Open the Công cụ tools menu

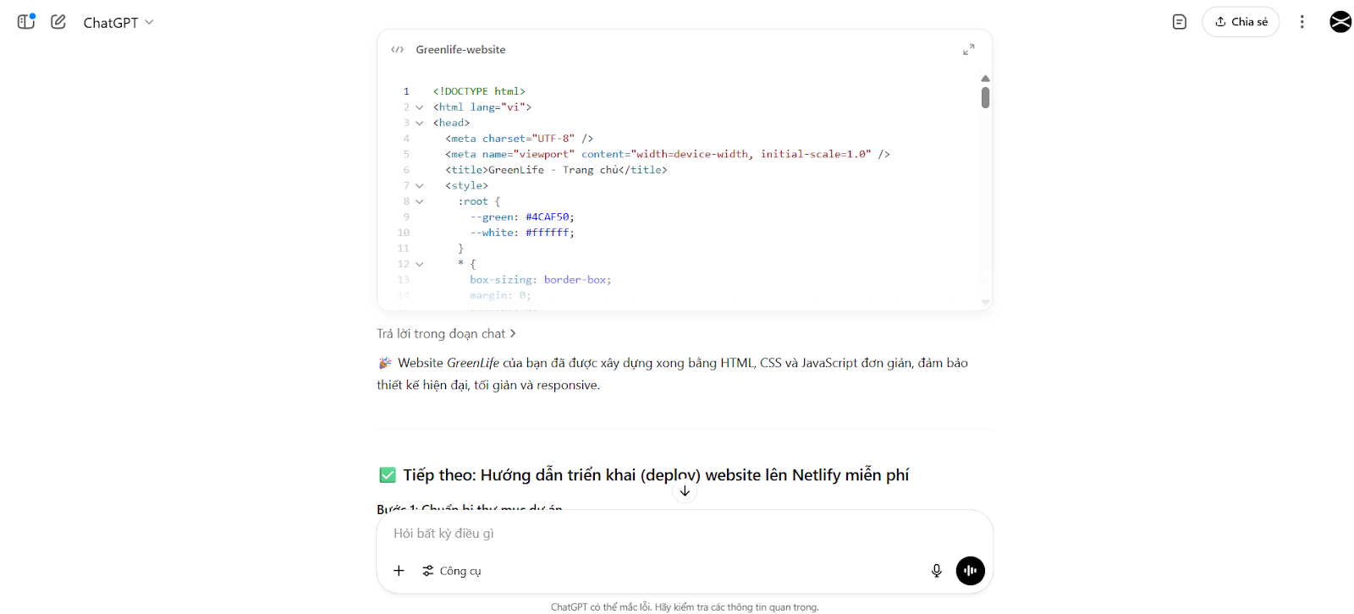click(x=452, y=571)
